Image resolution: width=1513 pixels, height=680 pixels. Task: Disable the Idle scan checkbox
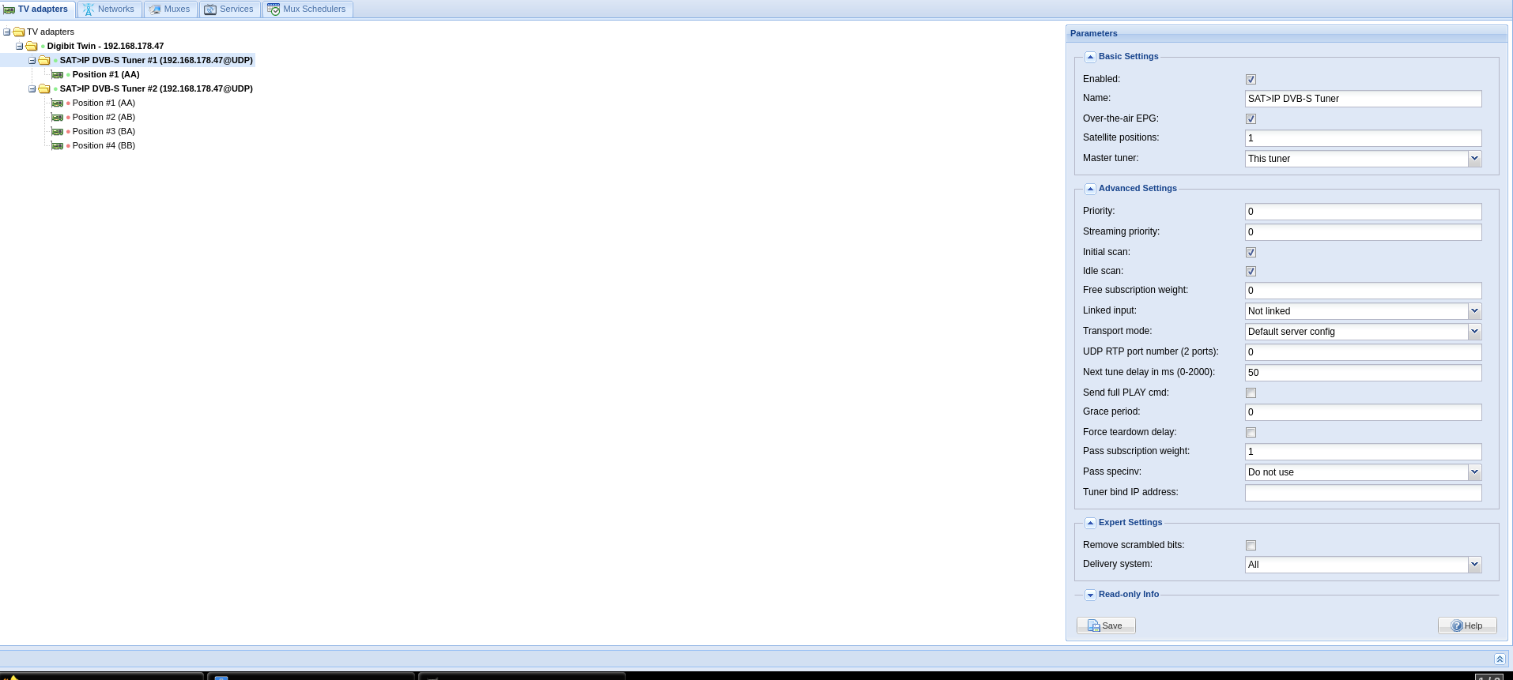(1251, 272)
